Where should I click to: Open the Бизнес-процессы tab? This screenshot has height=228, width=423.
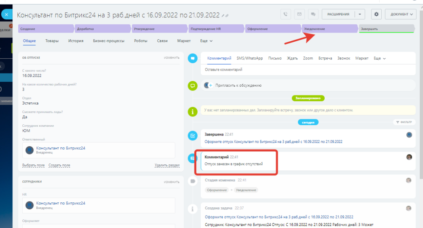coord(109,41)
